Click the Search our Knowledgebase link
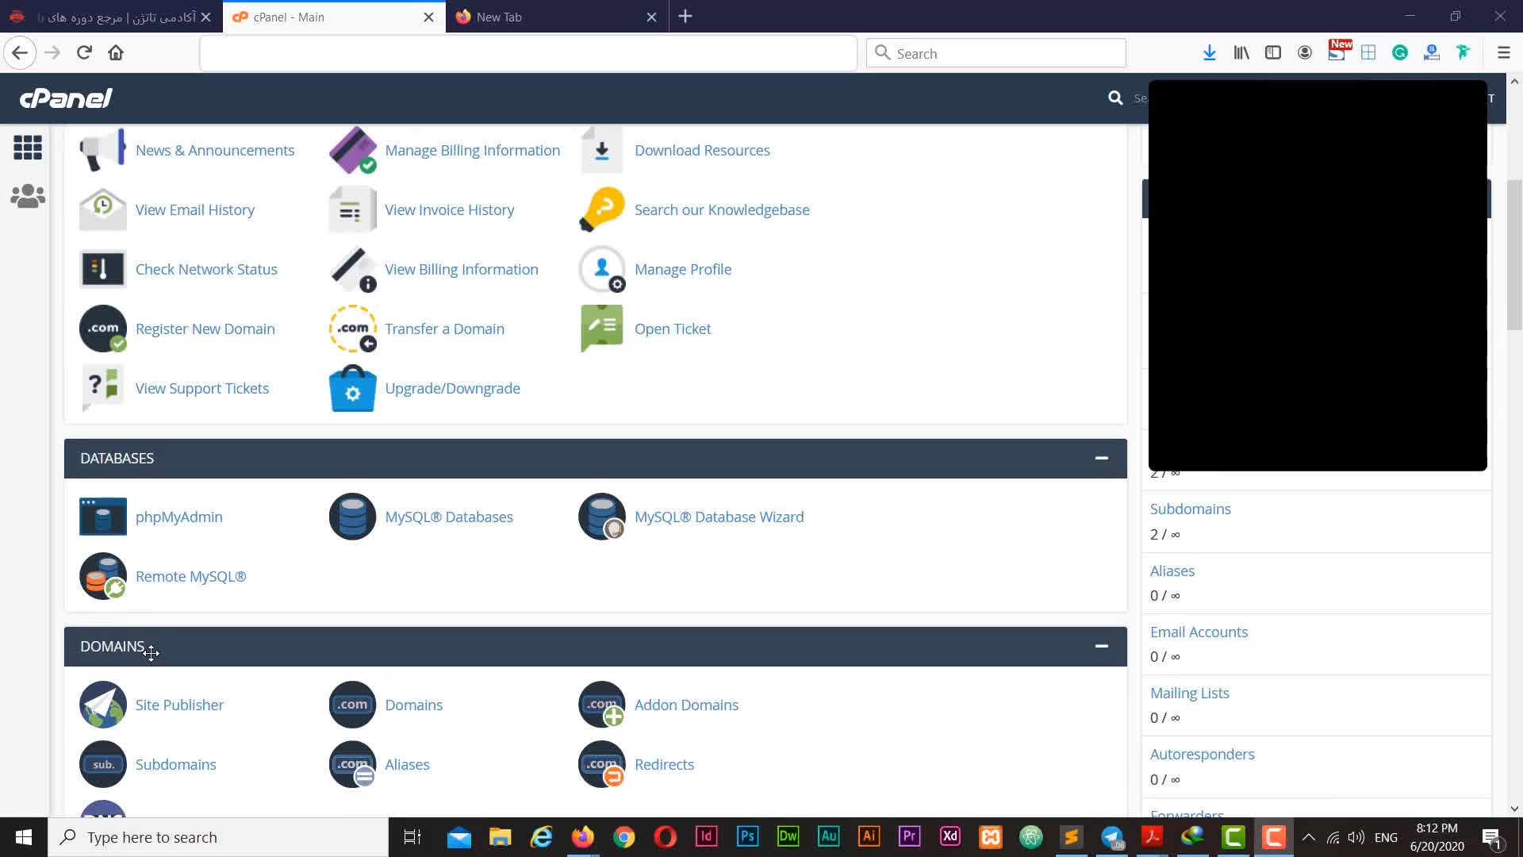 tap(721, 209)
